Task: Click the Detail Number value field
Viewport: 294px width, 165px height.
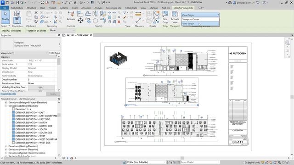Action: (x=41, y=80)
